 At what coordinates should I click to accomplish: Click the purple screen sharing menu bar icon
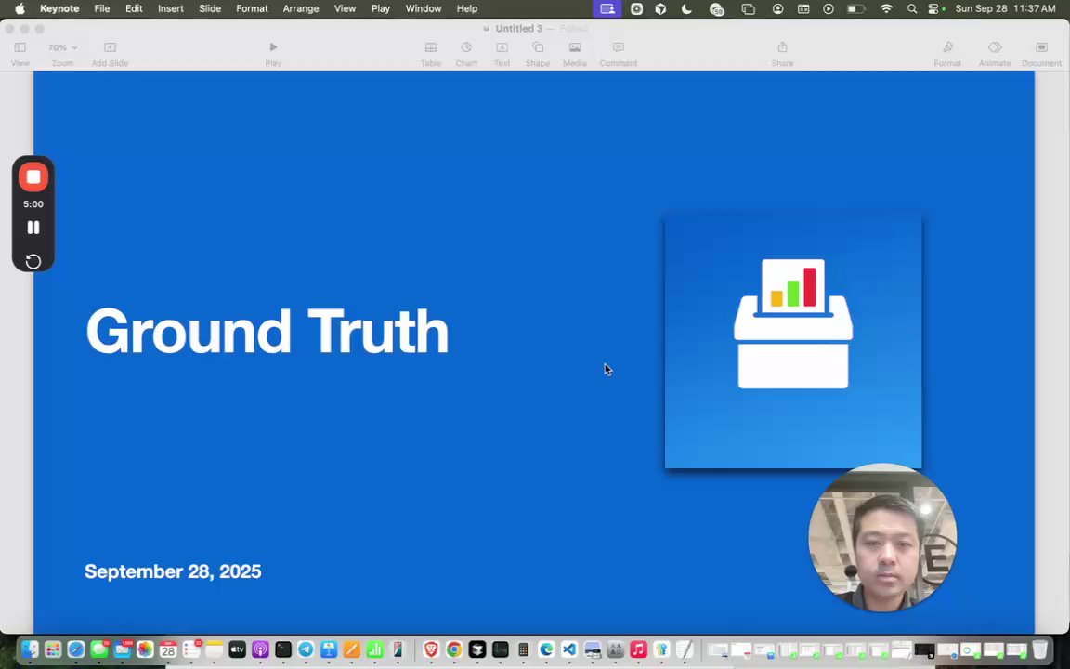pyautogui.click(x=607, y=9)
